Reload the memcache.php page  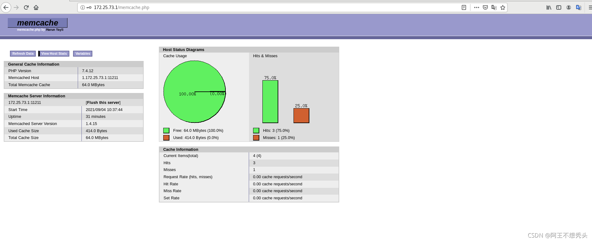pos(26,7)
